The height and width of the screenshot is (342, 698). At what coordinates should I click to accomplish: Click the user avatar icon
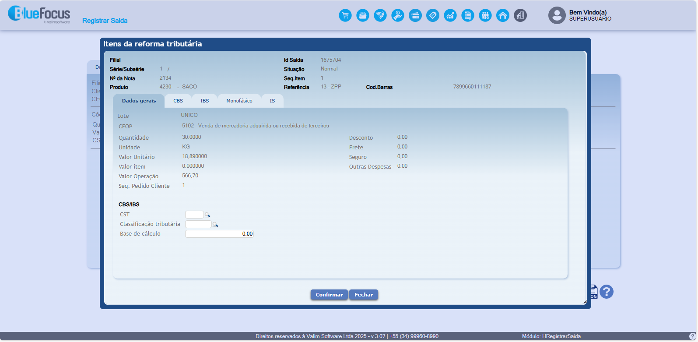pyautogui.click(x=557, y=15)
